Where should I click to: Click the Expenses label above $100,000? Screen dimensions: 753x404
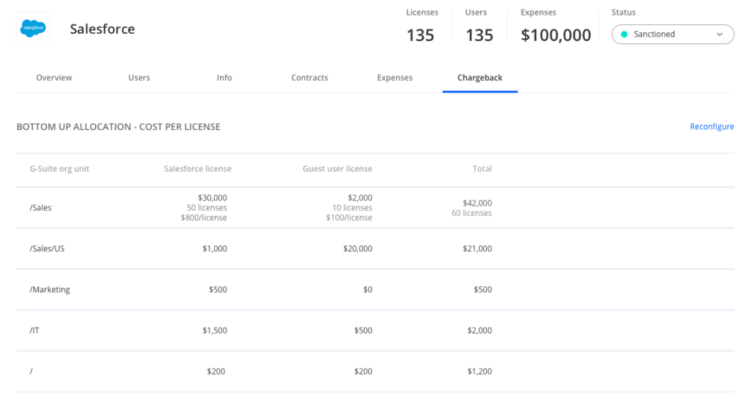click(538, 12)
